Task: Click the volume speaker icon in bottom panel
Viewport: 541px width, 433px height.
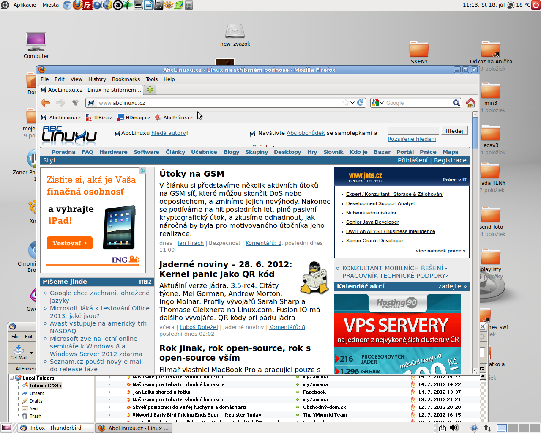Action: [x=454, y=428]
